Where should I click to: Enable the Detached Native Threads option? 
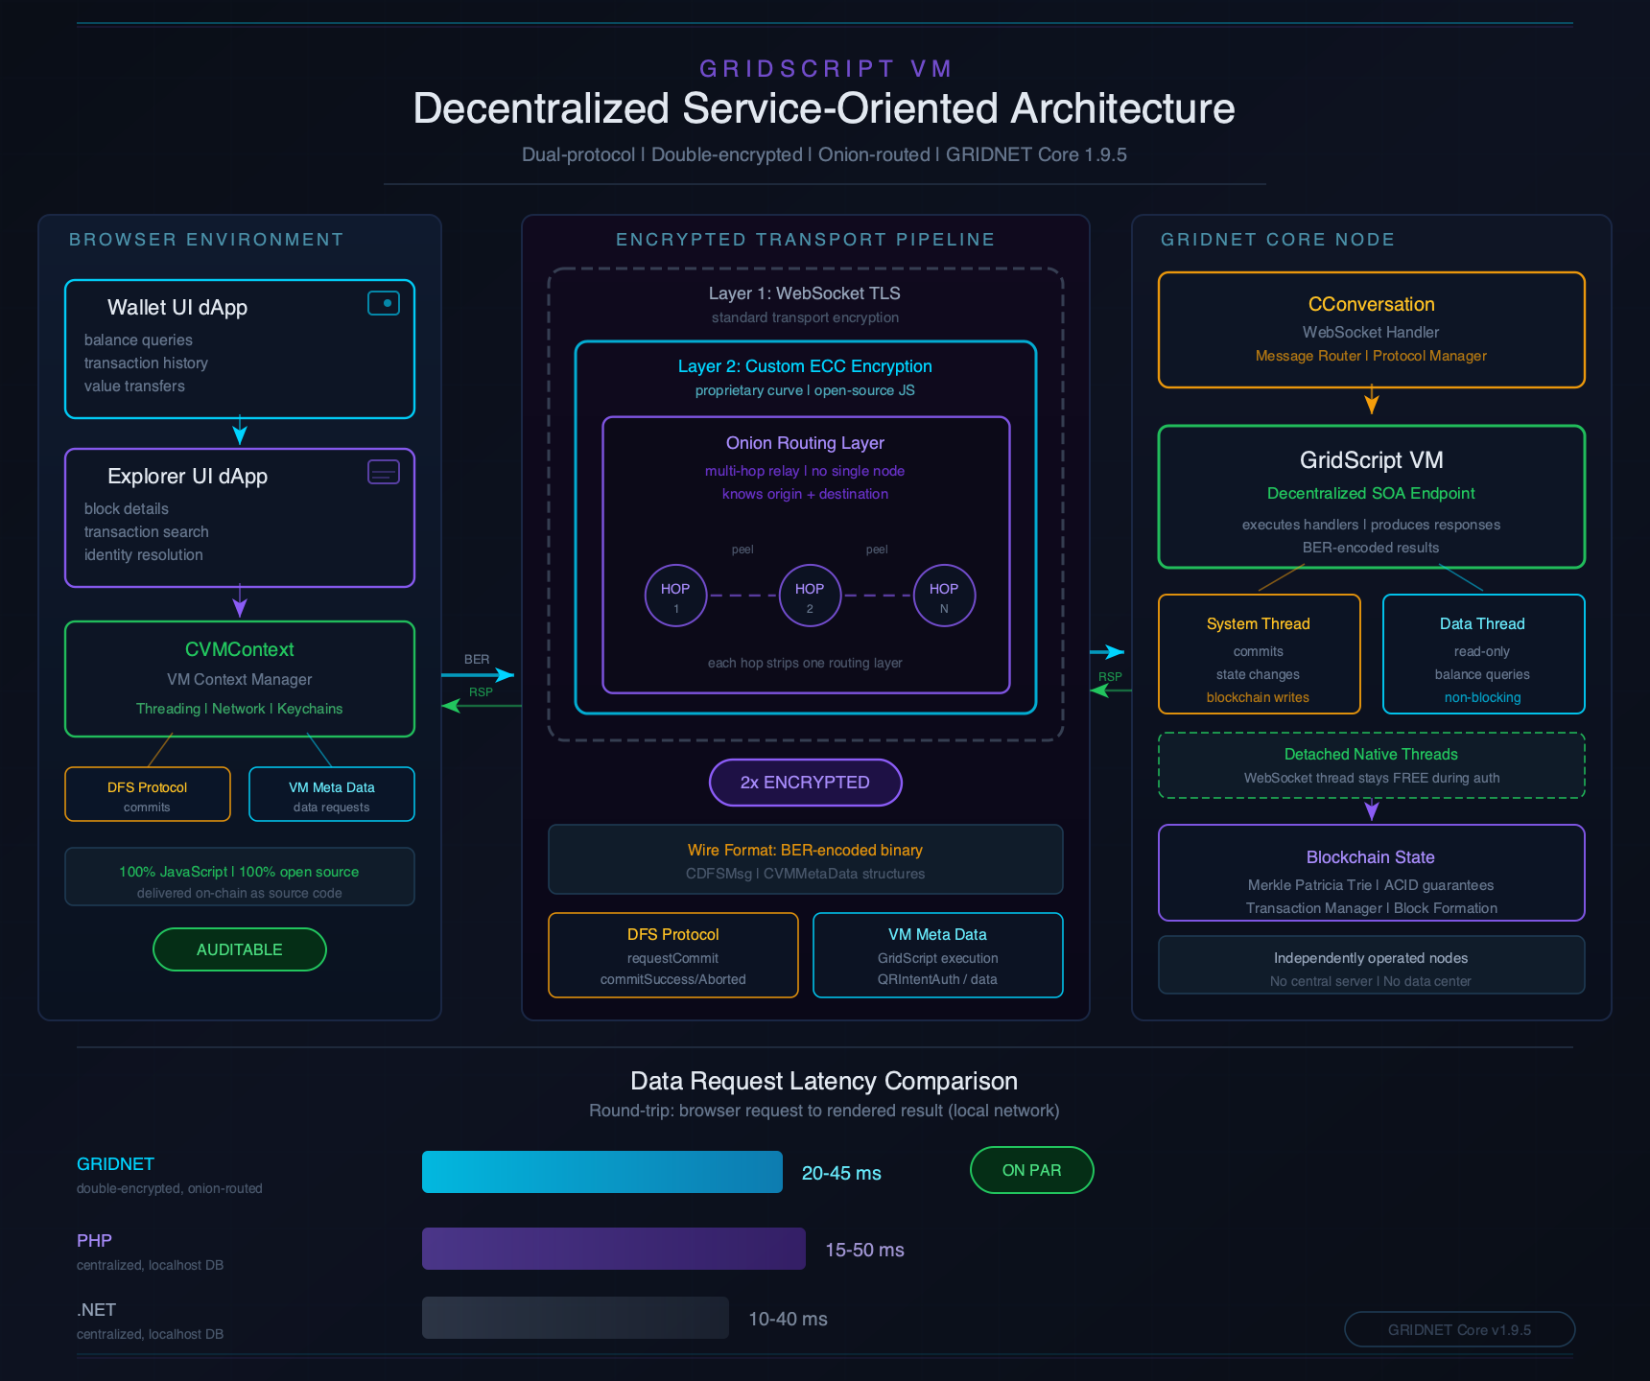coord(1371,765)
